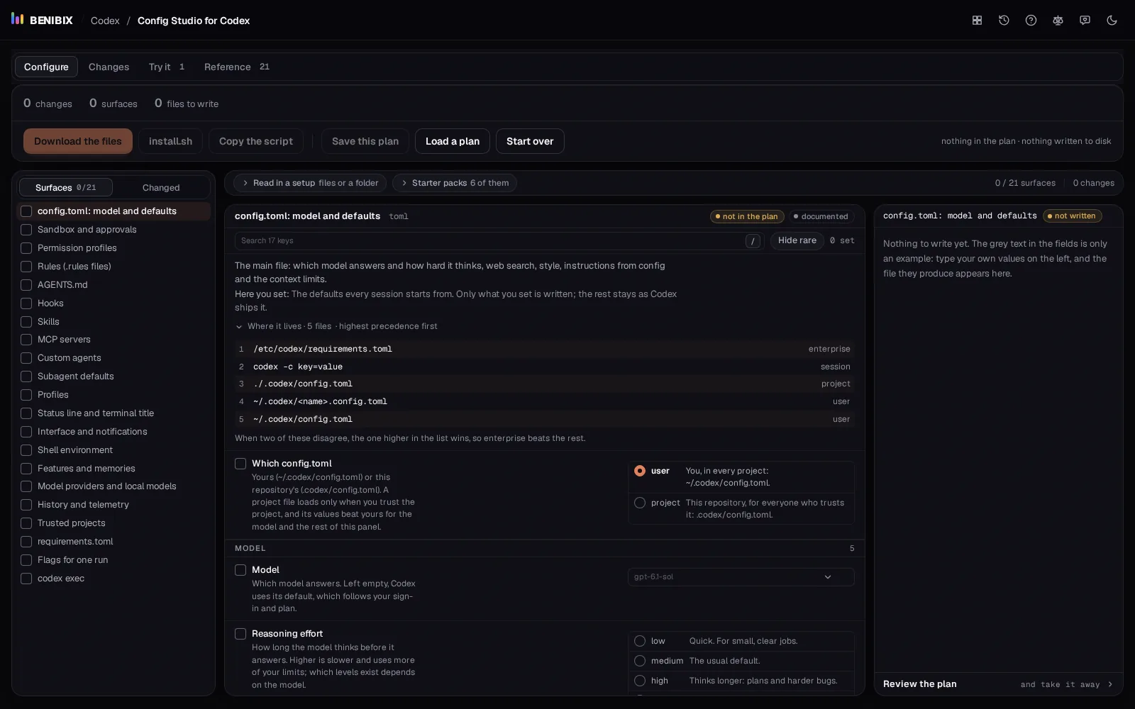Select the 'project' config radio button
Image resolution: width=1135 pixels, height=709 pixels.
tap(640, 503)
